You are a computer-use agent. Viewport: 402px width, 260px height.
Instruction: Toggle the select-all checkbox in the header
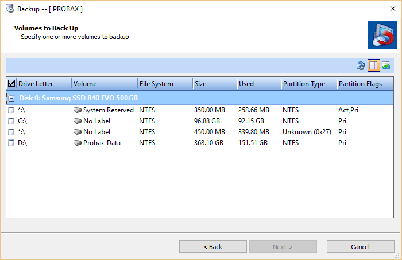click(11, 83)
